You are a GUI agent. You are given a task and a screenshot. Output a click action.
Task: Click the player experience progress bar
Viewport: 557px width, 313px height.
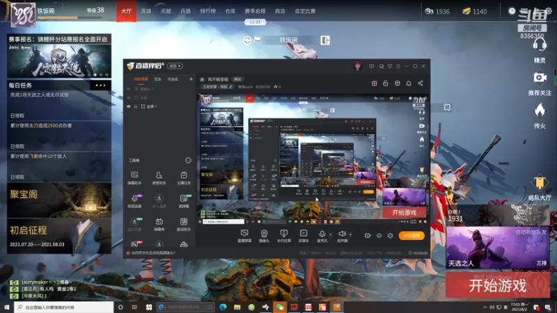pyautogui.click(x=69, y=17)
